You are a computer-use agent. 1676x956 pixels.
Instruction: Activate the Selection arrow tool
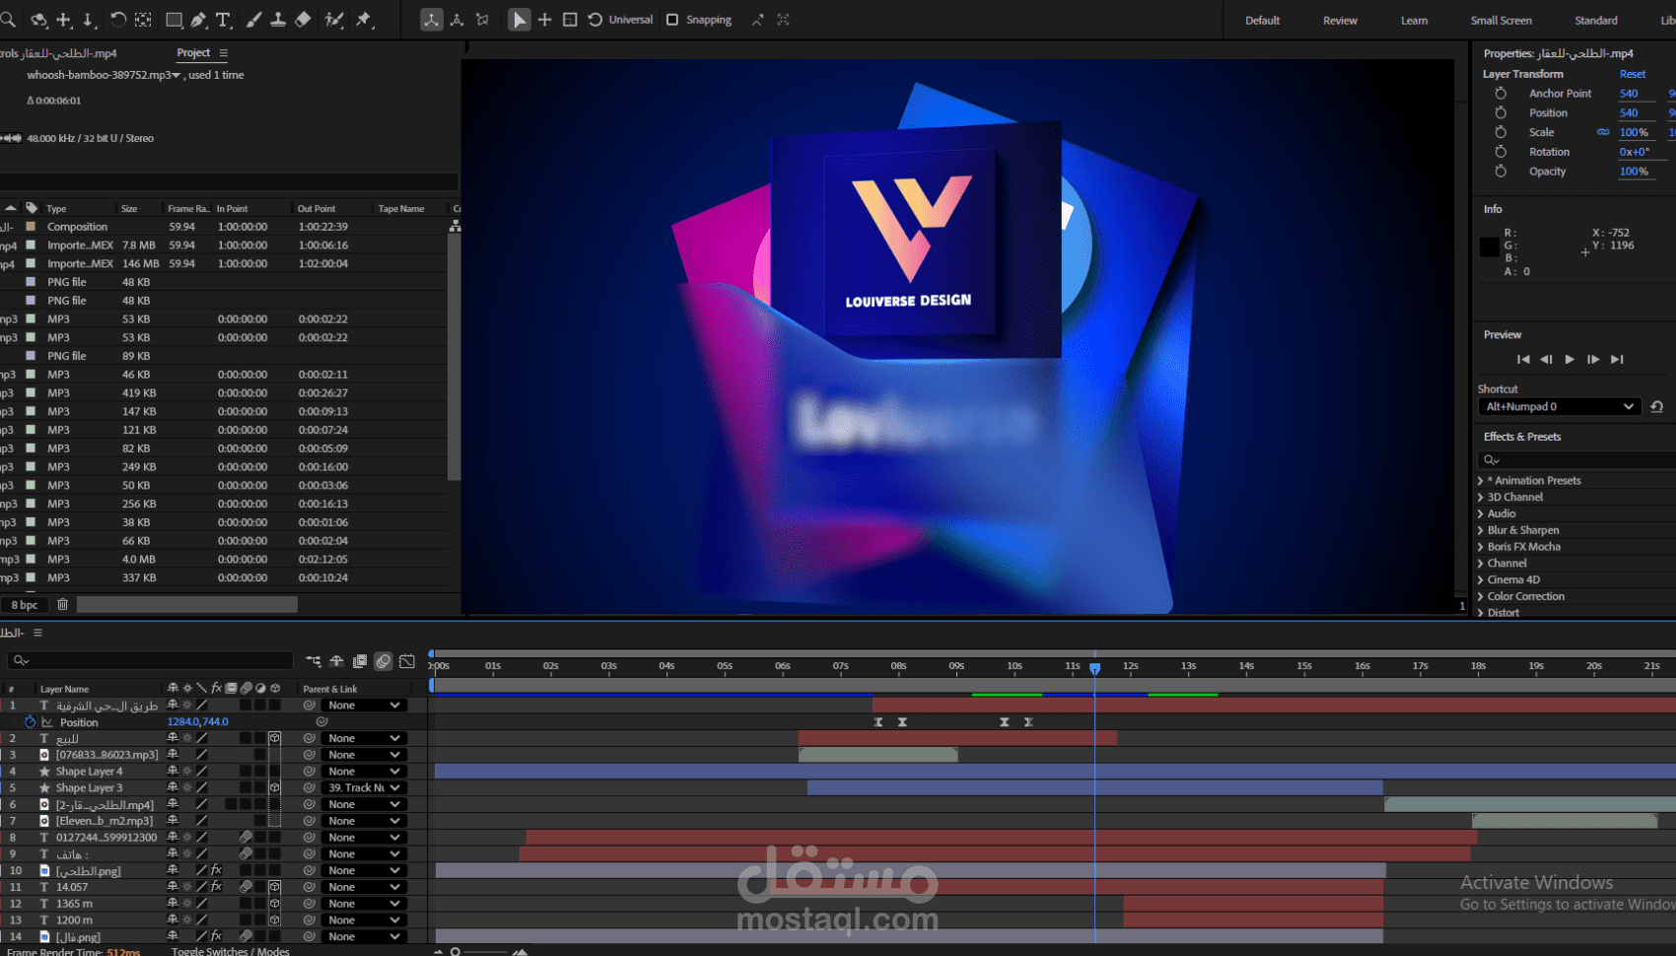point(519,20)
